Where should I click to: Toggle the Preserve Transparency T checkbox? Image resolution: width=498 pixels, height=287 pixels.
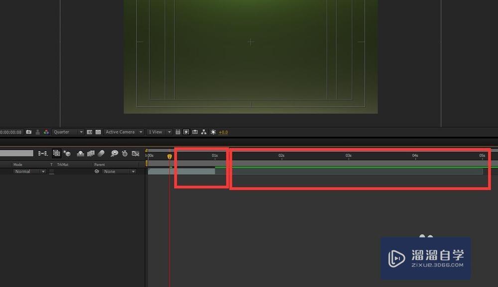click(51, 171)
